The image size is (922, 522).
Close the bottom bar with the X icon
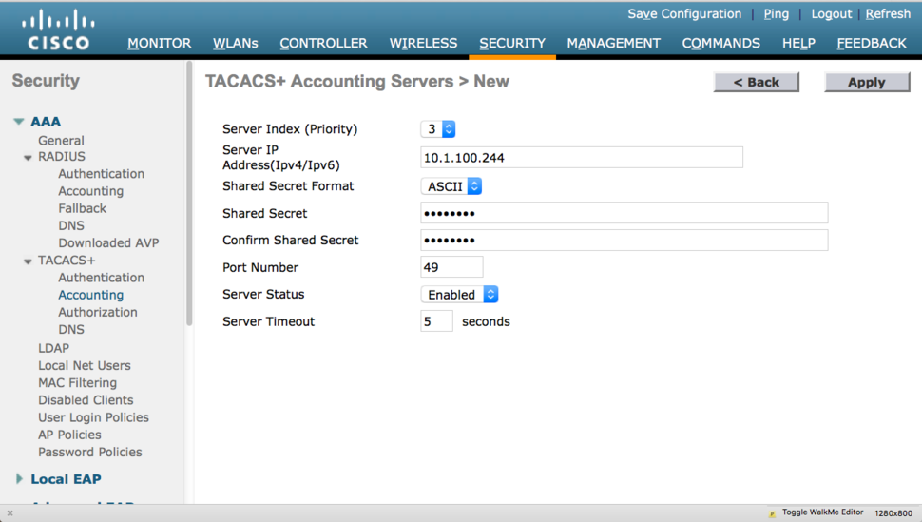point(10,513)
